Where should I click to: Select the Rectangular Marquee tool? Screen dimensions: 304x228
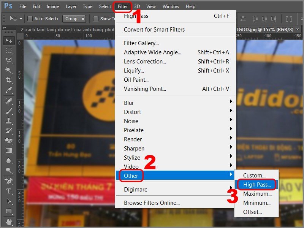coord(9,51)
